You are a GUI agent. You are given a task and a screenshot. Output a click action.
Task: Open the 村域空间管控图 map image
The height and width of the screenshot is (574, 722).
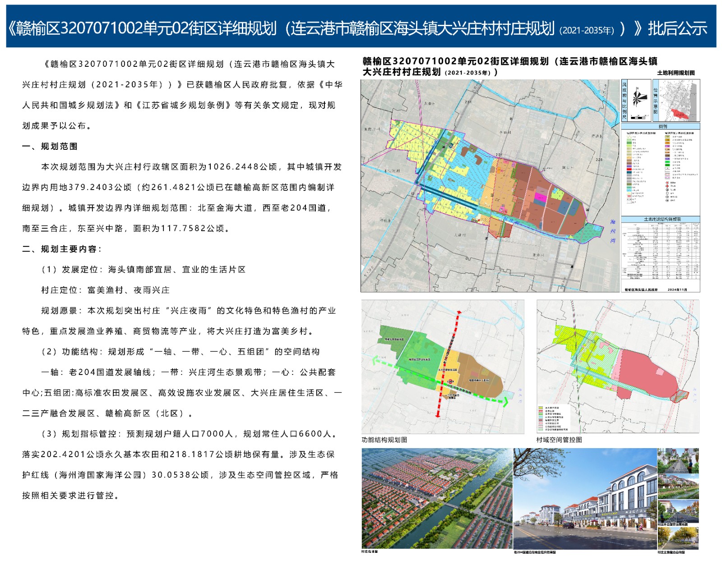[618, 366]
